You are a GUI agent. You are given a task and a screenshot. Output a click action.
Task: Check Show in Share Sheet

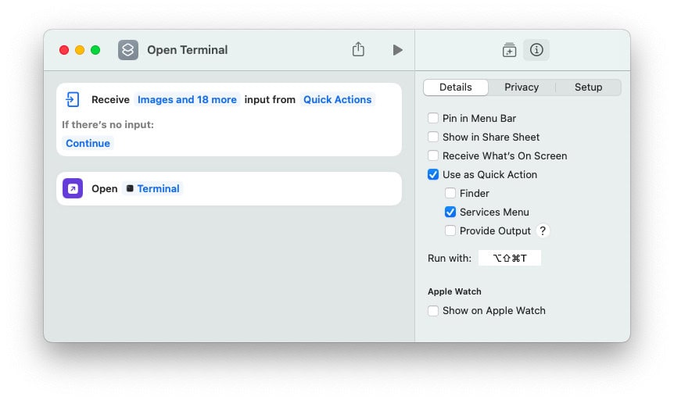[x=433, y=137]
